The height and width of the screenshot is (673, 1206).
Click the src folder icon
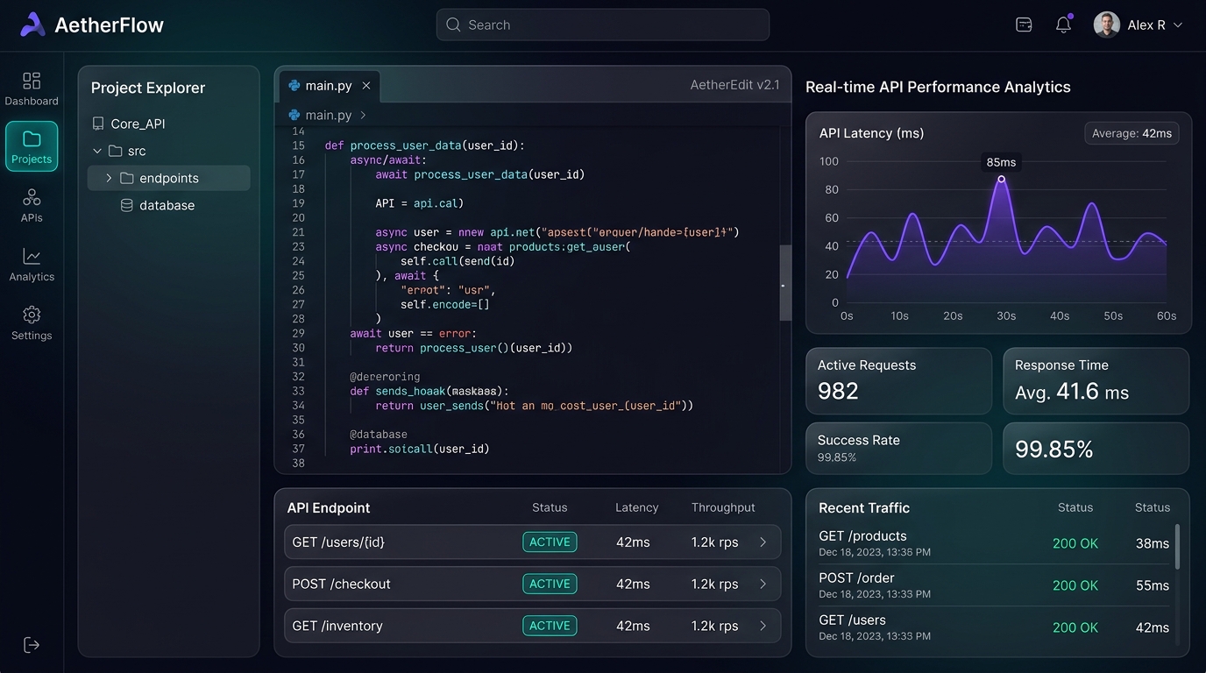[x=115, y=151]
